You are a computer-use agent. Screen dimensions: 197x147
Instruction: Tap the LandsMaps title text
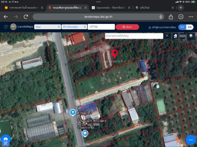[x=25, y=27]
